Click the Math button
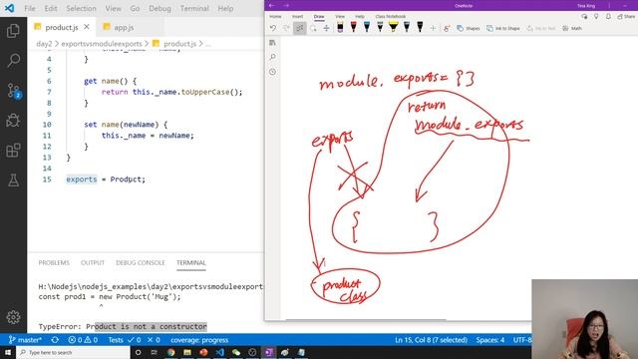 tap(572, 28)
